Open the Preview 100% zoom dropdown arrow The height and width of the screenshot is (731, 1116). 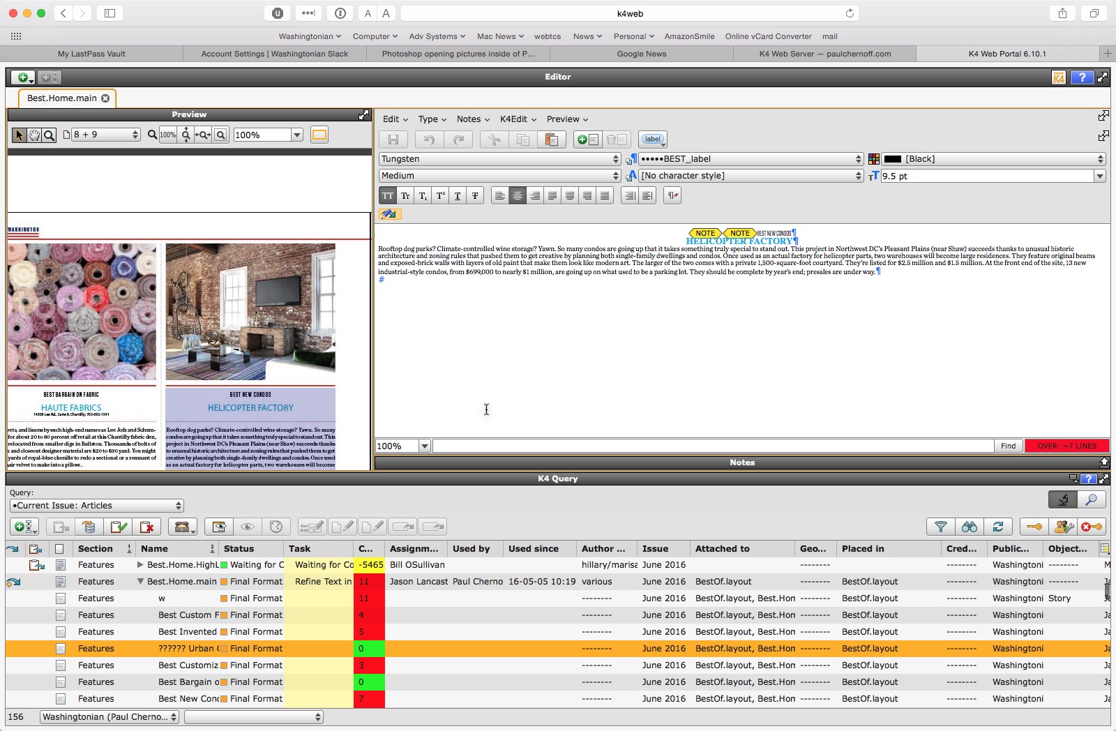[297, 135]
